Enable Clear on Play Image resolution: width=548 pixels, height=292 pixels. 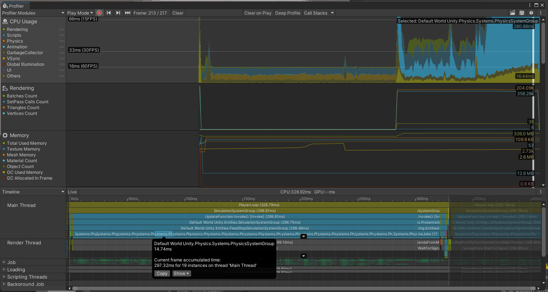click(258, 13)
